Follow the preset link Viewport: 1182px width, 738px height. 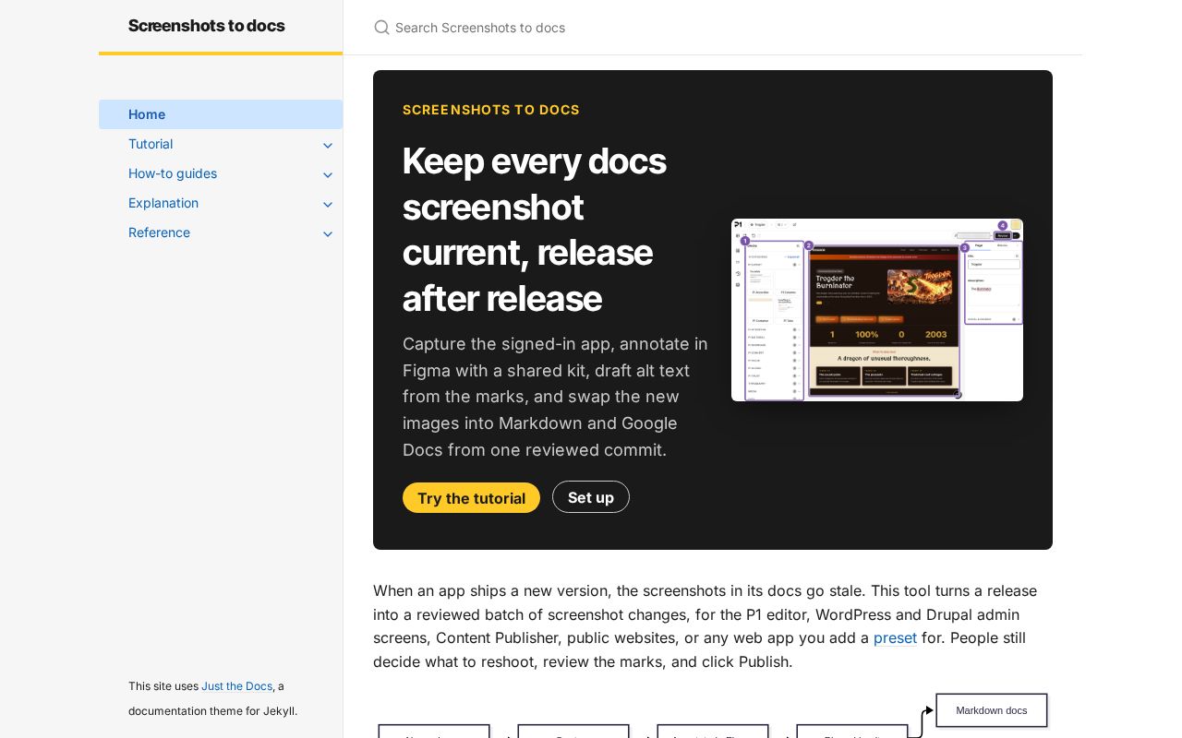895,637
